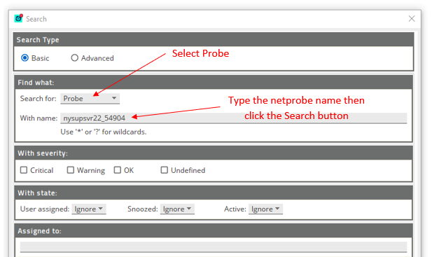Open the Snoozed Ignore dropdown
Viewport: 432px width, 257px height.
[x=177, y=209]
